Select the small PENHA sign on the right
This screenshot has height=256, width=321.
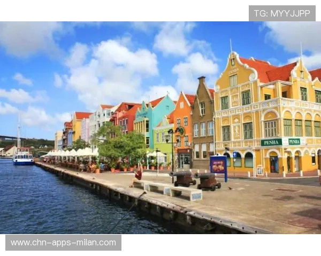tap(294, 141)
